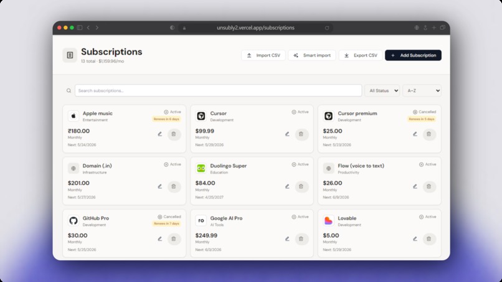Open the browser share menu

click(x=425, y=27)
